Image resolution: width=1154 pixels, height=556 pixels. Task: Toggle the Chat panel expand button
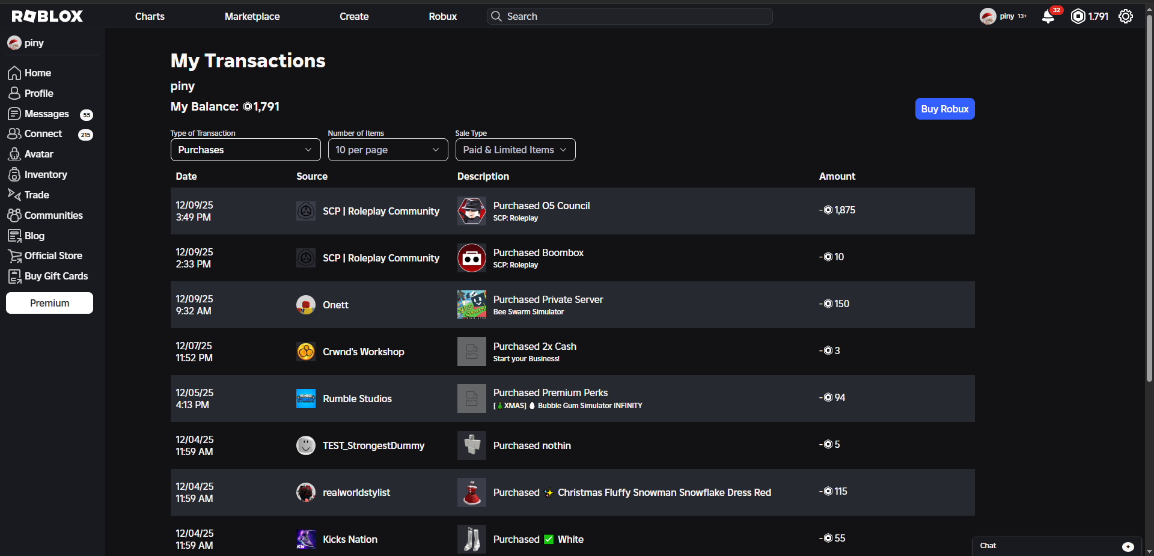point(1128,546)
